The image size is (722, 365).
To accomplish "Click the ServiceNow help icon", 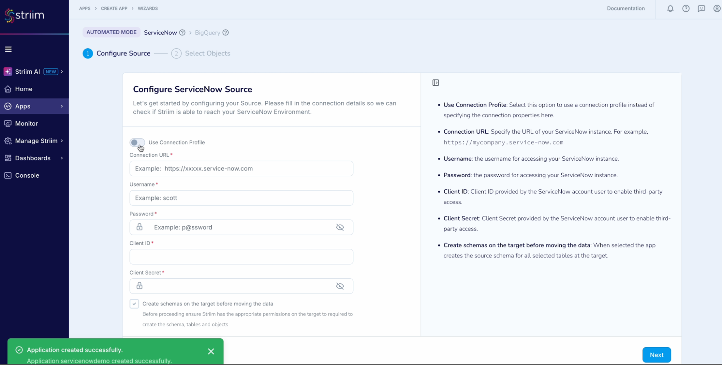I will pos(182,32).
